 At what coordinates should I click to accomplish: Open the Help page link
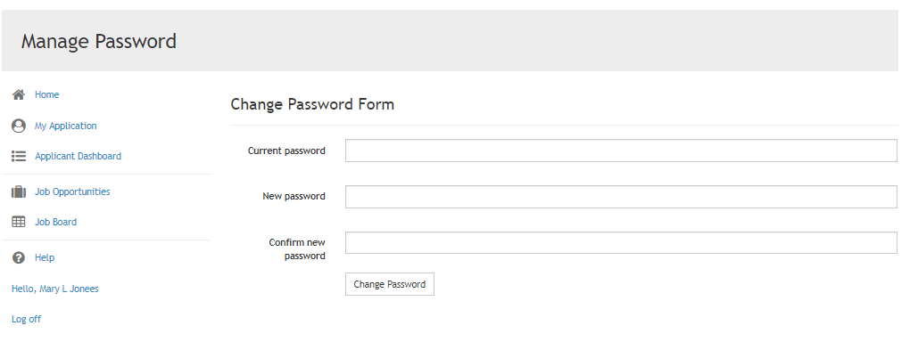coord(45,257)
